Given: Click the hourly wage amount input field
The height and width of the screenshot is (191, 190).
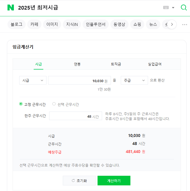Looking at the screenshot, I should (x=79, y=81).
